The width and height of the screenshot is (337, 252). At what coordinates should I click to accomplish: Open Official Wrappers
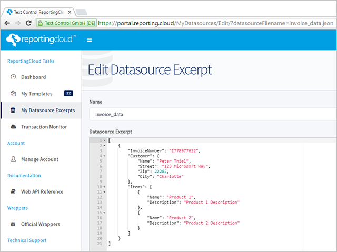[x=41, y=224]
